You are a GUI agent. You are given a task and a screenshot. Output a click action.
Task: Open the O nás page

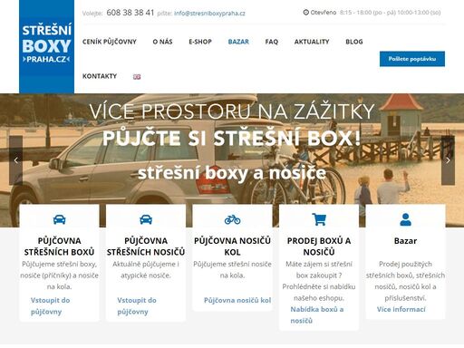click(x=162, y=42)
